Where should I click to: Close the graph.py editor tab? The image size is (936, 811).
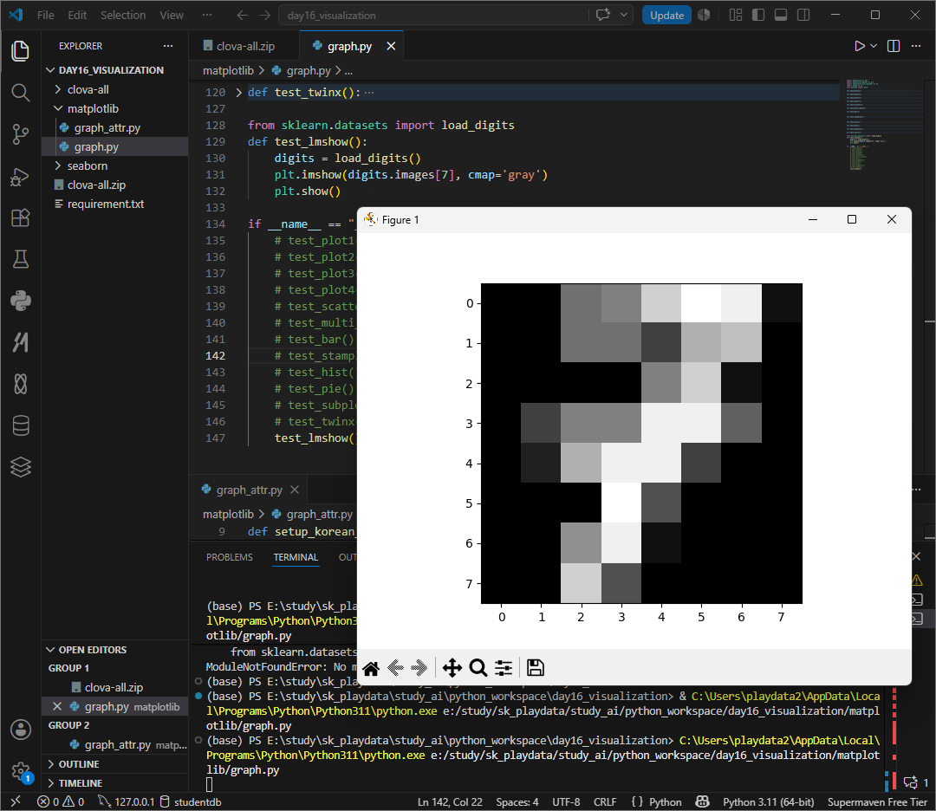[391, 46]
